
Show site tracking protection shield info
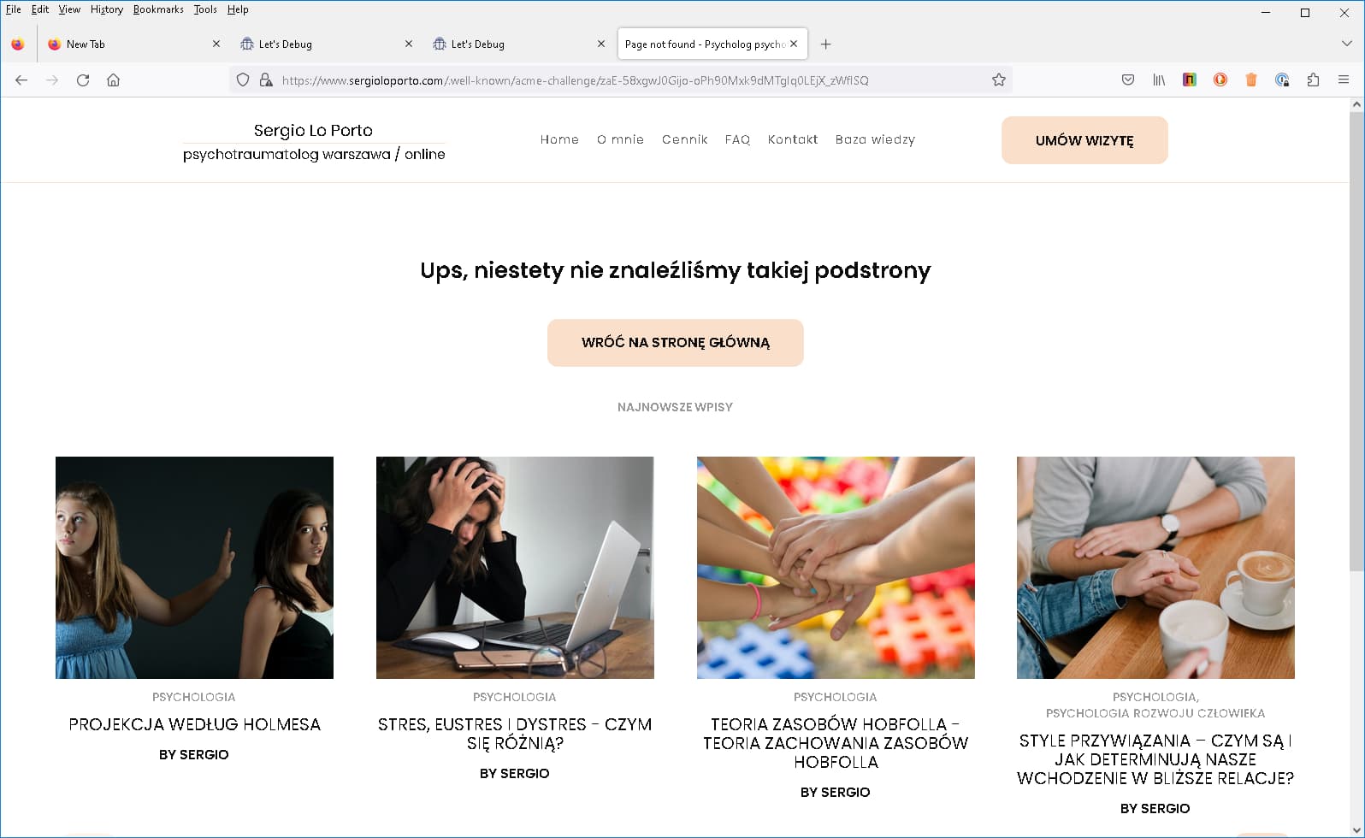click(x=243, y=80)
